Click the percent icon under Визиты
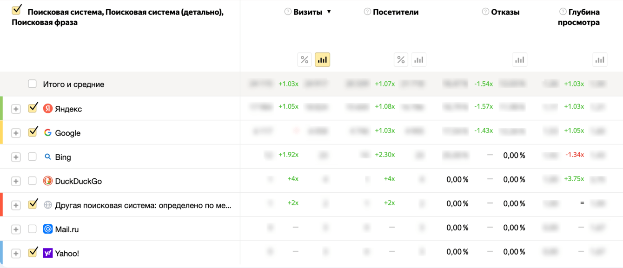This screenshot has height=268, width=623. click(305, 59)
